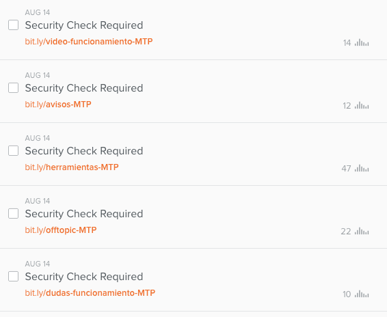This screenshot has width=387, height=317.
Task: Click the 22 click count
Action: click(346, 232)
